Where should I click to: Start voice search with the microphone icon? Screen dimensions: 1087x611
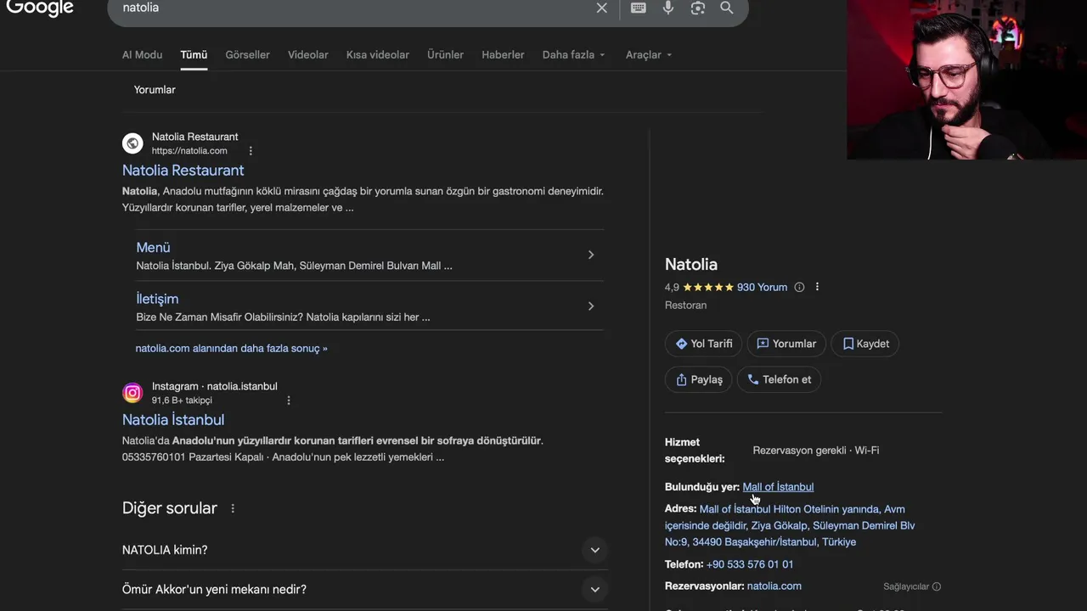click(x=668, y=8)
